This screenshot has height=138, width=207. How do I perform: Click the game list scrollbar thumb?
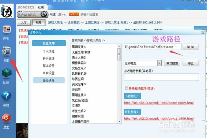click(x=119, y=54)
